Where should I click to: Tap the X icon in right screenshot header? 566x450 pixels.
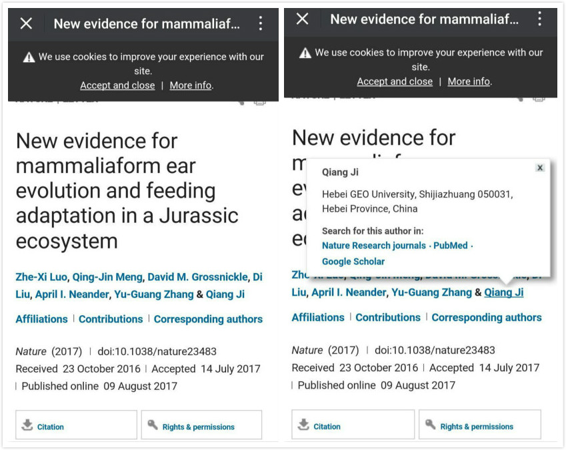tap(303, 19)
